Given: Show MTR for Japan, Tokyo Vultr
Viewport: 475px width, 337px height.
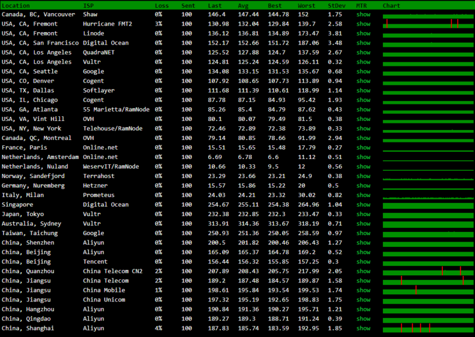Looking at the screenshot, I should click(363, 214).
